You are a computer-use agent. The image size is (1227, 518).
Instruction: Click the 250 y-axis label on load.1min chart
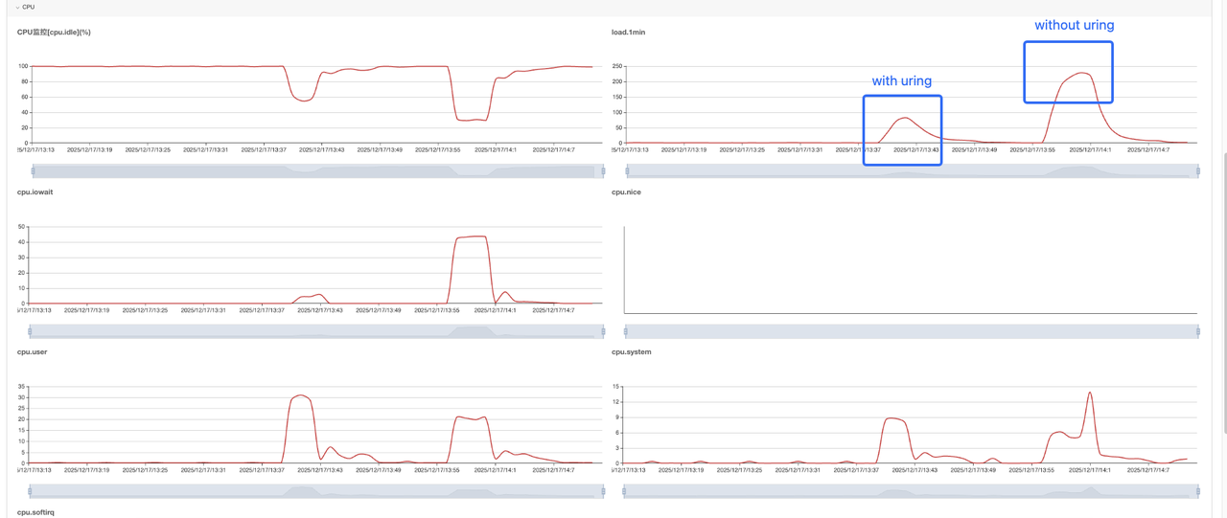point(616,66)
